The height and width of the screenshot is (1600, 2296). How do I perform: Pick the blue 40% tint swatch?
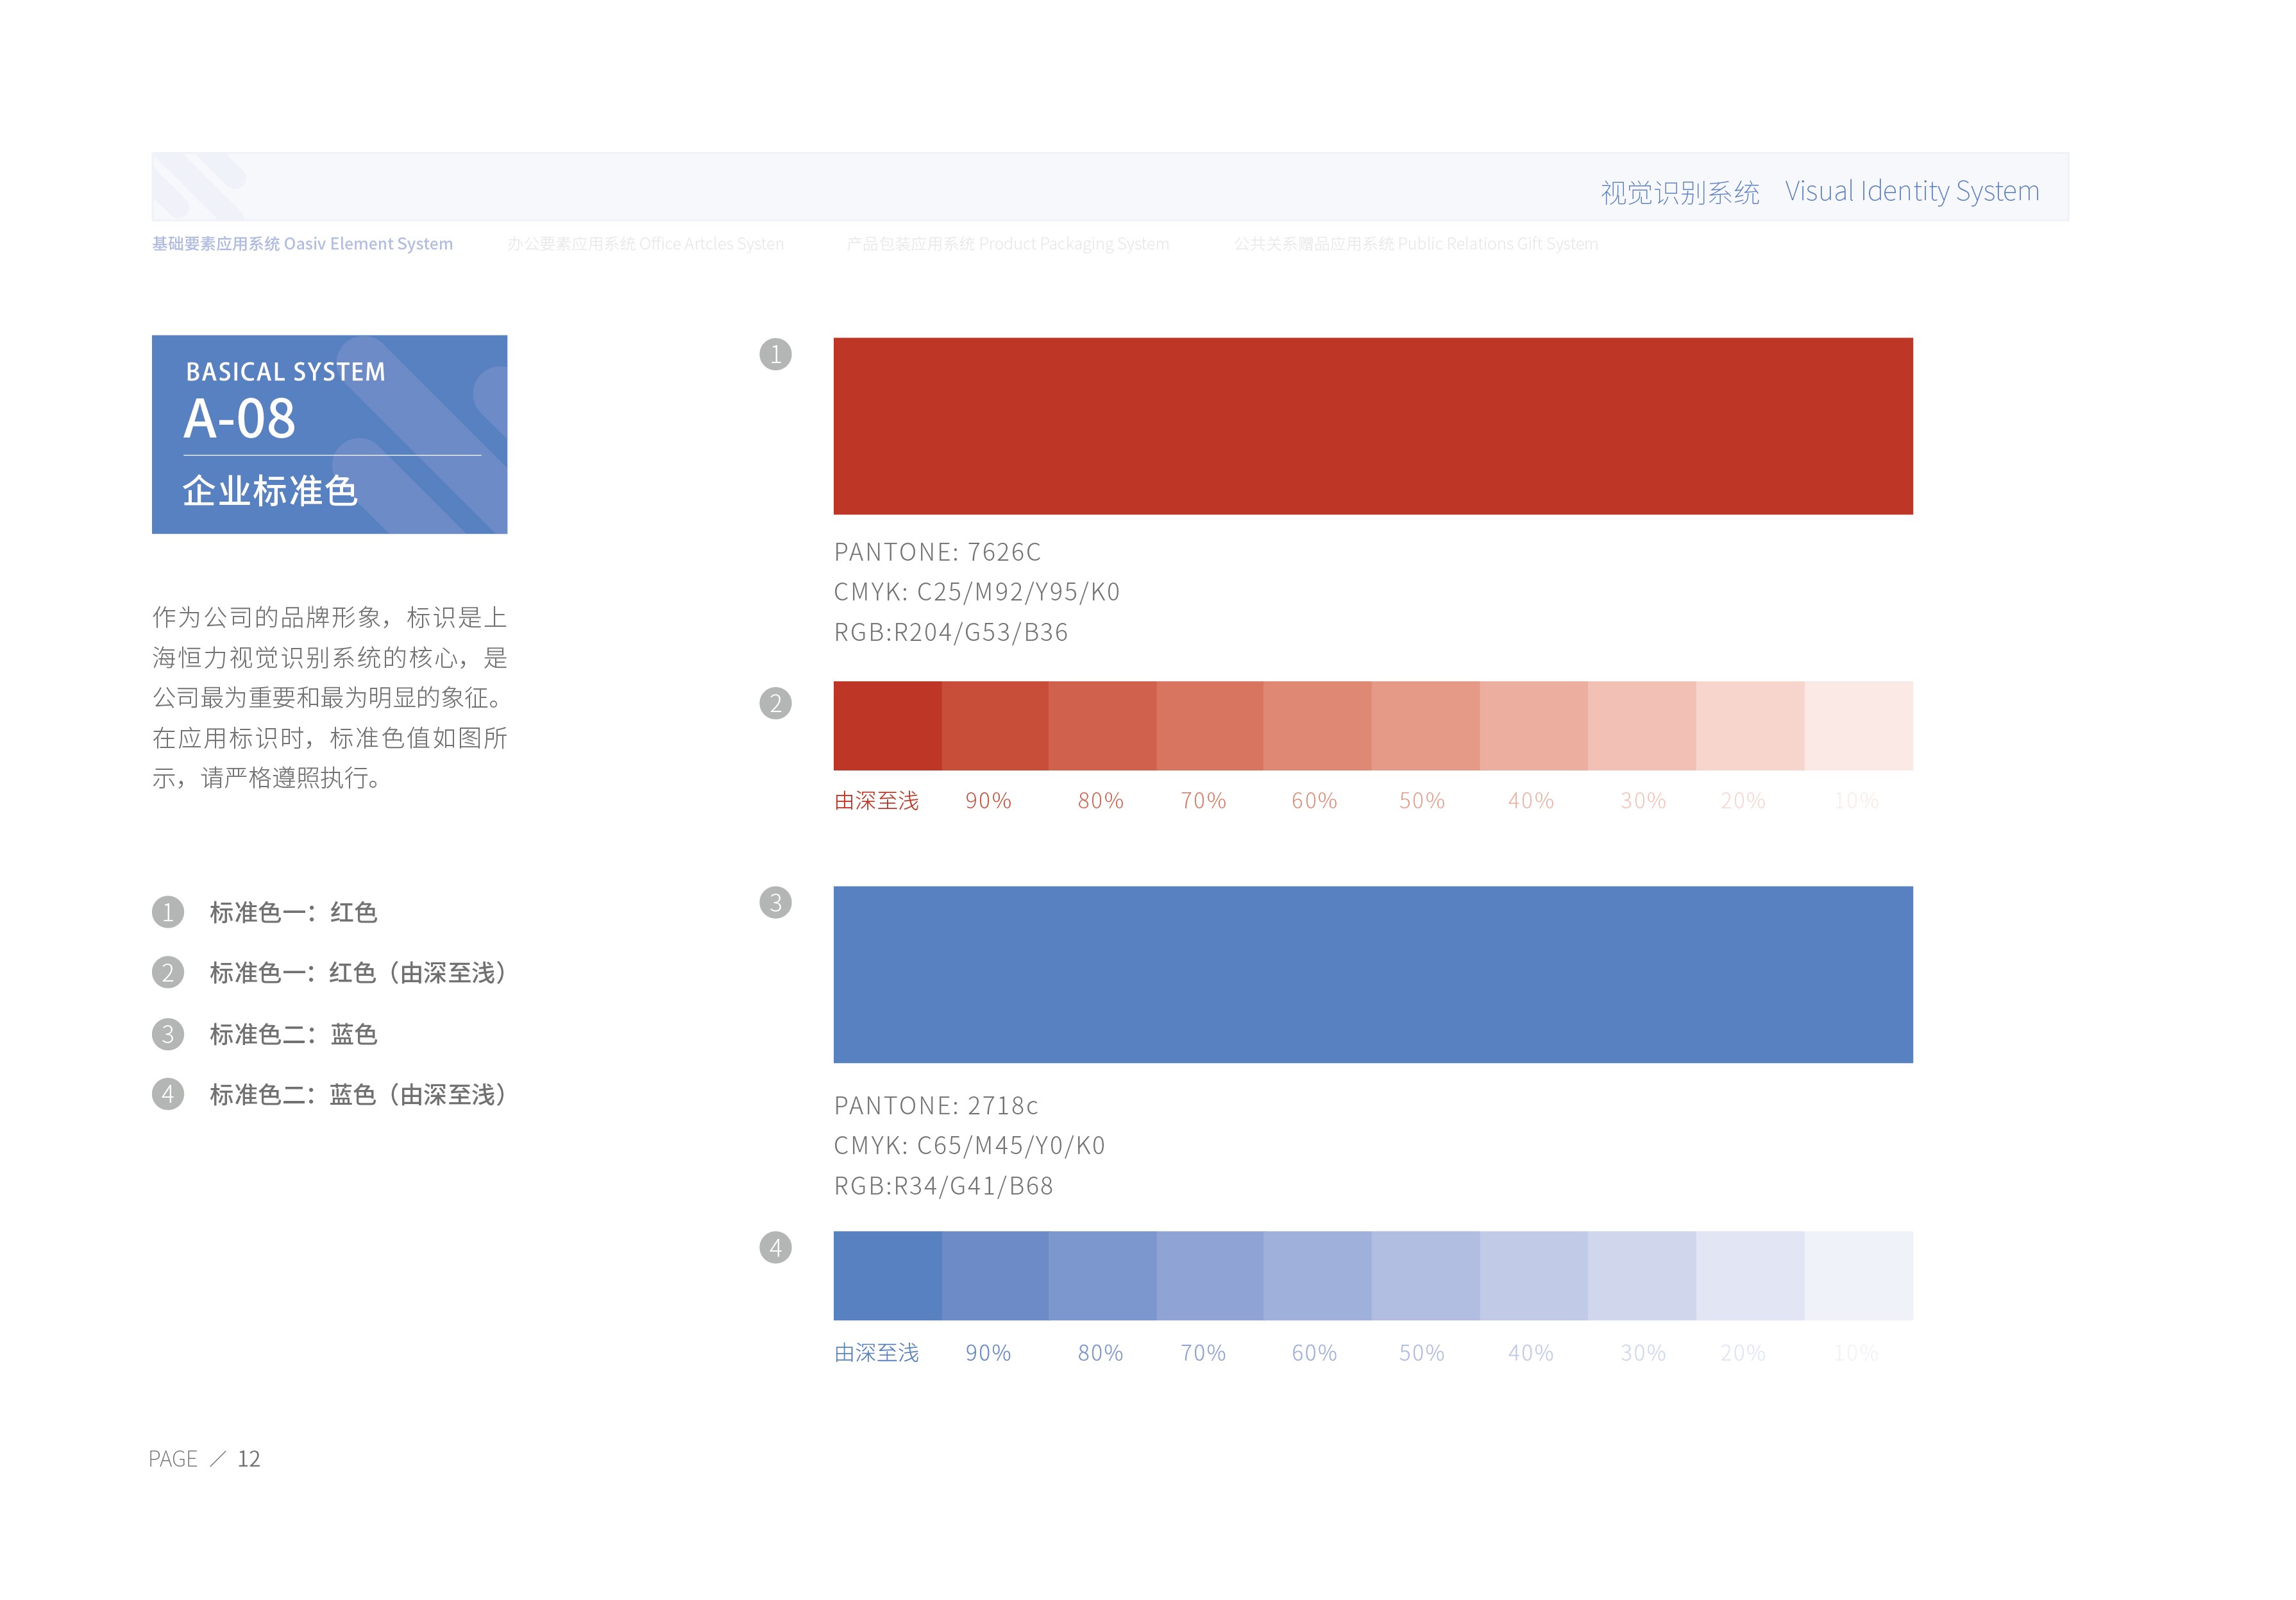tap(1534, 1276)
